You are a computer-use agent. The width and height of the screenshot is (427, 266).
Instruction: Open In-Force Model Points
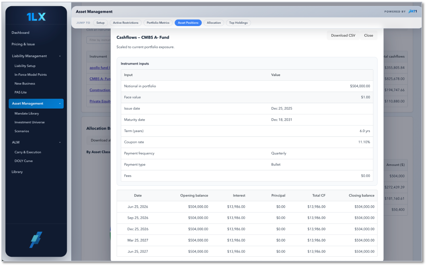pyautogui.click(x=30, y=75)
